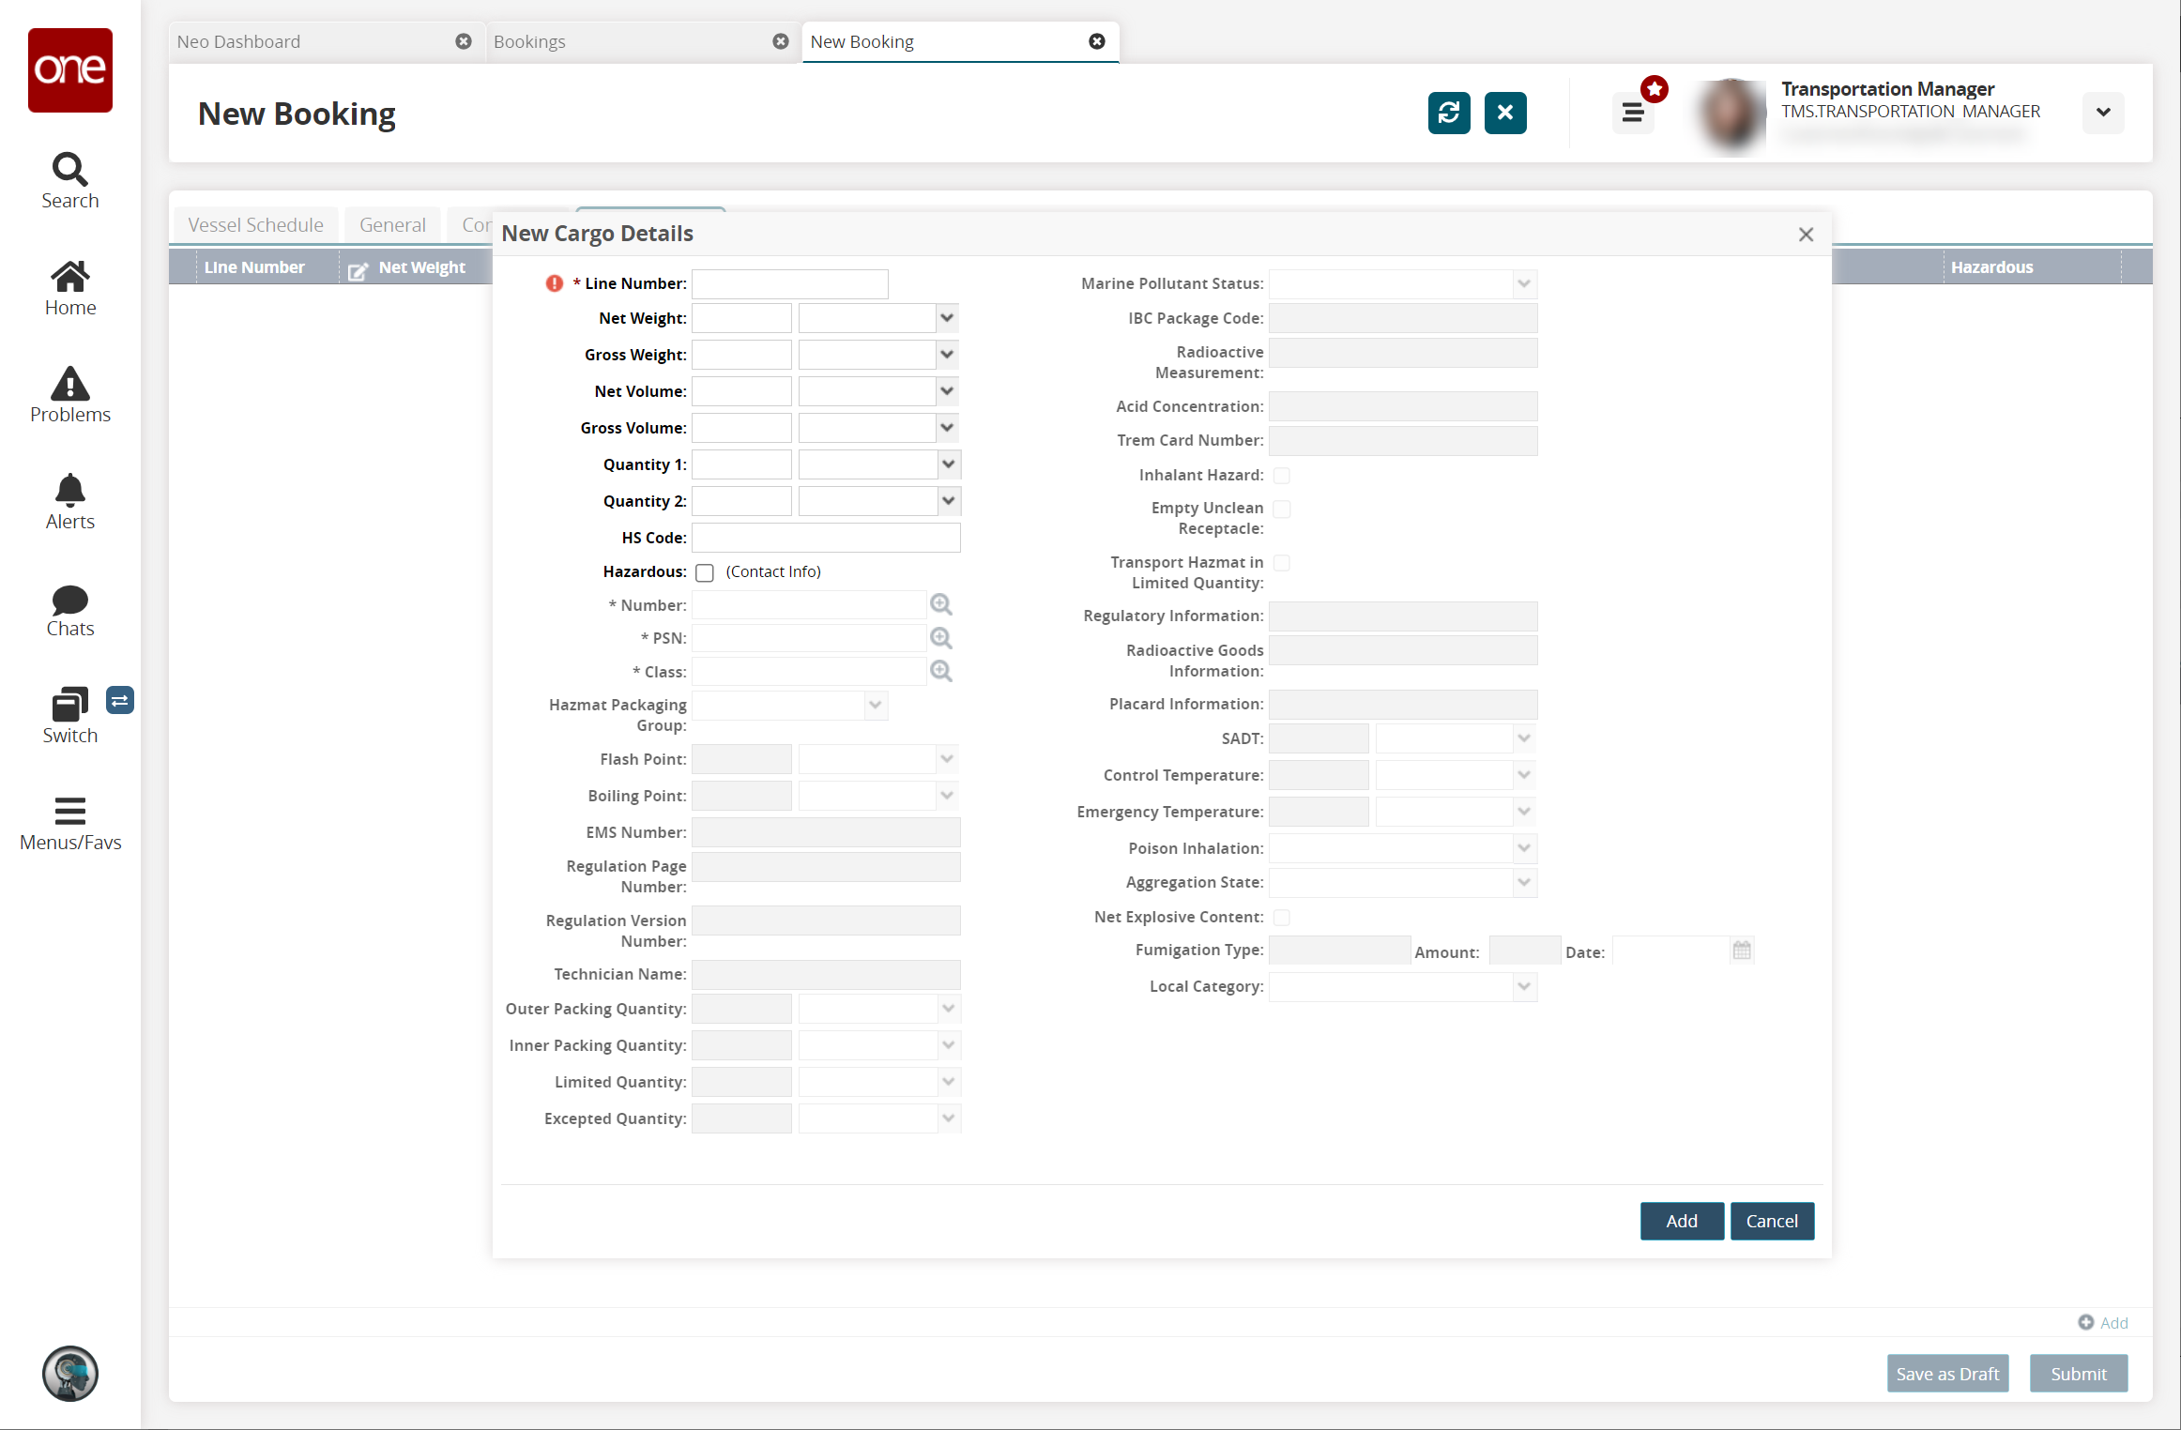The image size is (2181, 1430).
Task: Click the Add button to save cargo
Action: click(x=1682, y=1221)
